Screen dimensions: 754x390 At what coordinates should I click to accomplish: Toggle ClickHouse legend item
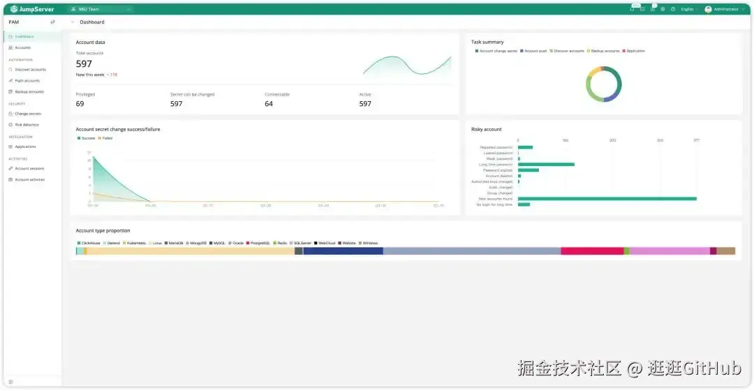click(x=89, y=243)
